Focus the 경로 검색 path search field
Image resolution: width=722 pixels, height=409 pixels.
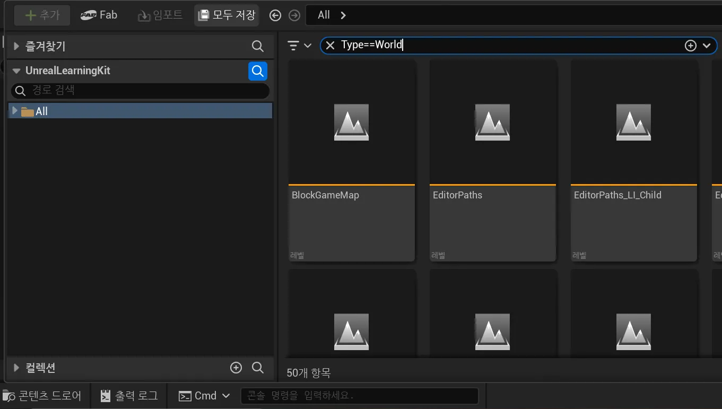pyautogui.click(x=140, y=91)
